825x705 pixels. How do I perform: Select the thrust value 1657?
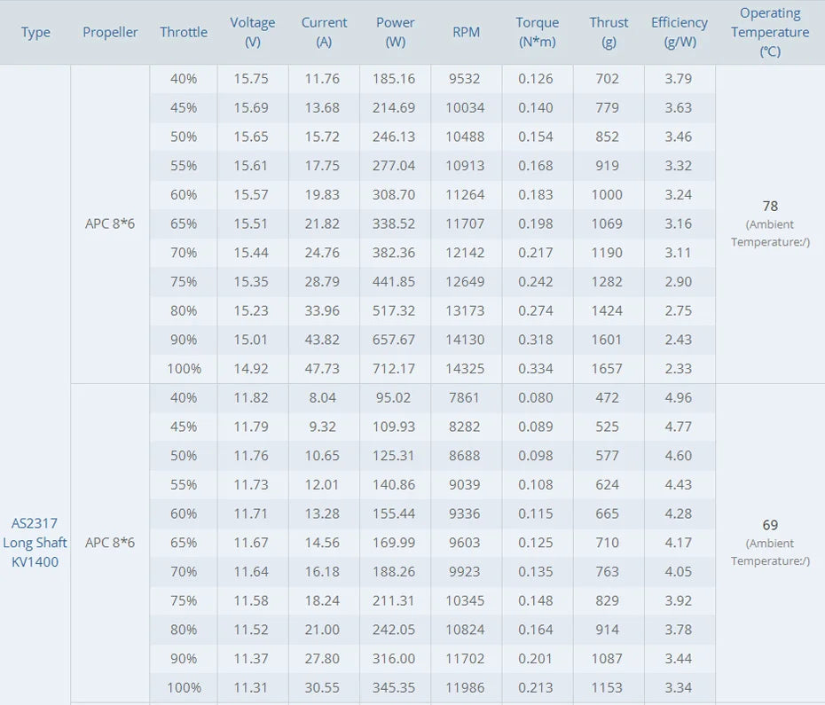[x=608, y=368]
